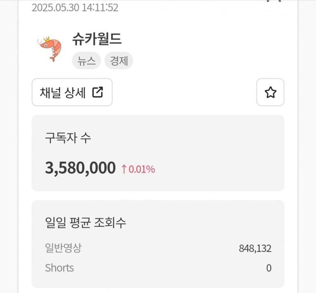Click the red upward growth arrow
The width and height of the screenshot is (316, 293).
pyautogui.click(x=124, y=169)
